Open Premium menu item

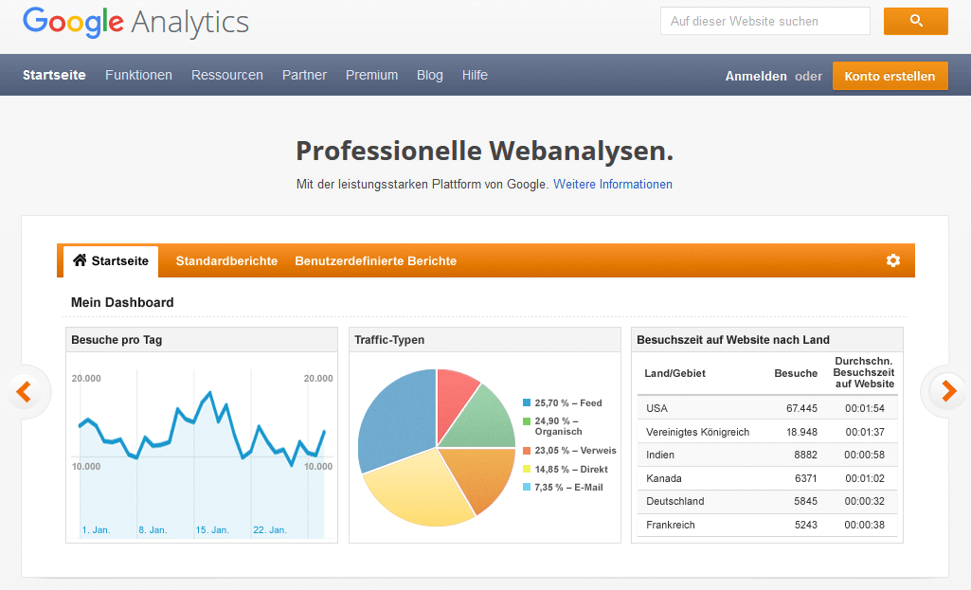tap(371, 75)
